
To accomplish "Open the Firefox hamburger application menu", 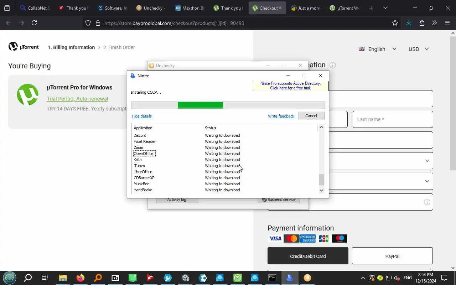I will pyautogui.click(x=447, y=23).
